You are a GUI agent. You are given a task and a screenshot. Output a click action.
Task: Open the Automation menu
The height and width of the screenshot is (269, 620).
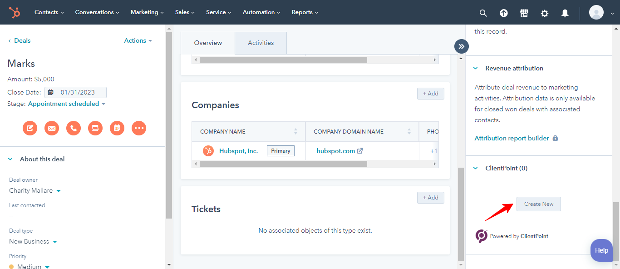point(261,12)
